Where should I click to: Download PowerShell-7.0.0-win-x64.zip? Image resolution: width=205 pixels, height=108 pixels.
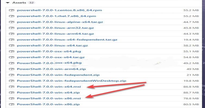point(48,93)
